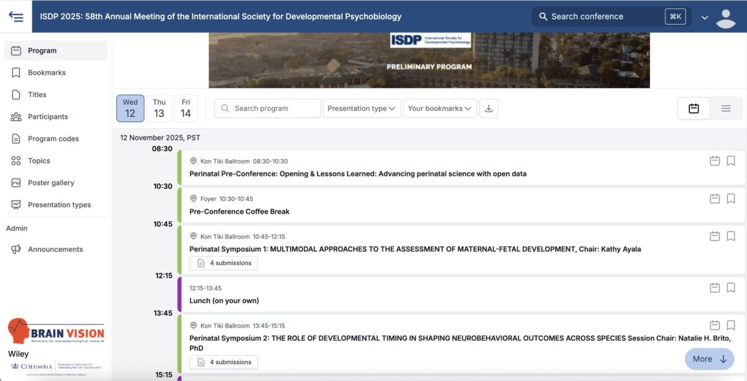The width and height of the screenshot is (747, 381).
Task: Open the Your bookmarks dropdown
Action: [440, 108]
